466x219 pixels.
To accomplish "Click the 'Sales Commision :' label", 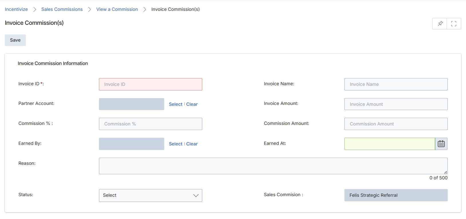I will 283,195.
